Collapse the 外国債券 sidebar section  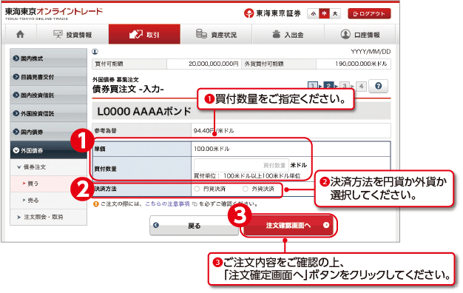[x=48, y=150]
